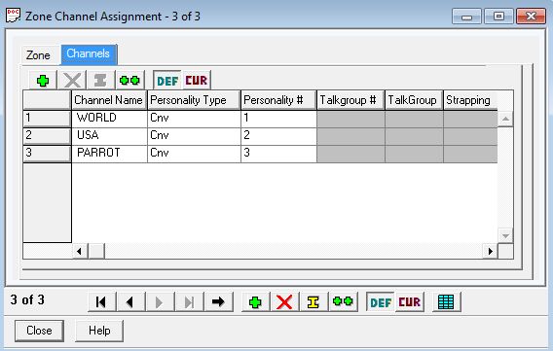Toggle the upper DEF button in the channel toolbar
This screenshot has height=351, width=553.
(167, 81)
